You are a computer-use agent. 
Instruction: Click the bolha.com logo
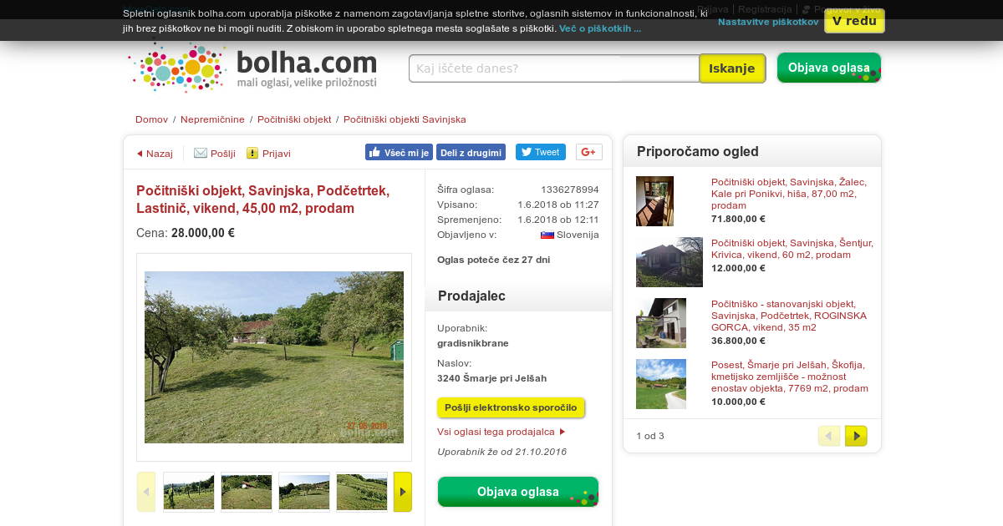coord(254,68)
